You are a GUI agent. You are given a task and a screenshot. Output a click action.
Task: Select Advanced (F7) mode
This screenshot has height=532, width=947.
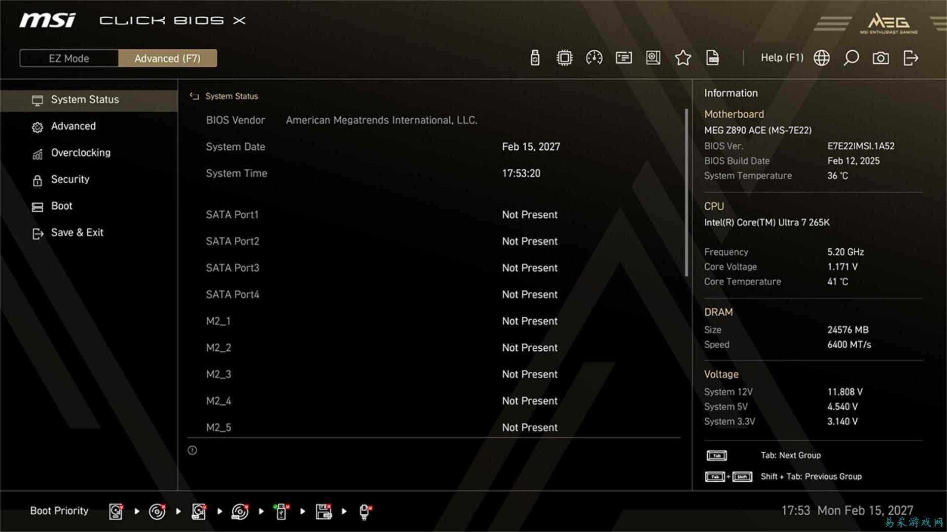[167, 58]
